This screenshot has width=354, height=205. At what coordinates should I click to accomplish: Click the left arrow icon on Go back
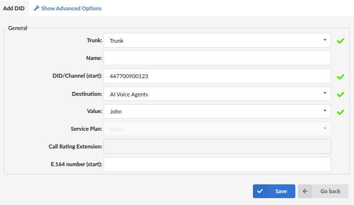point(305,191)
